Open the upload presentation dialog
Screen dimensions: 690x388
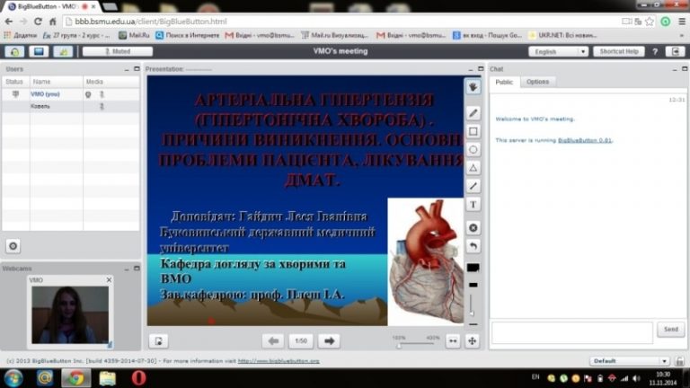pos(159,341)
